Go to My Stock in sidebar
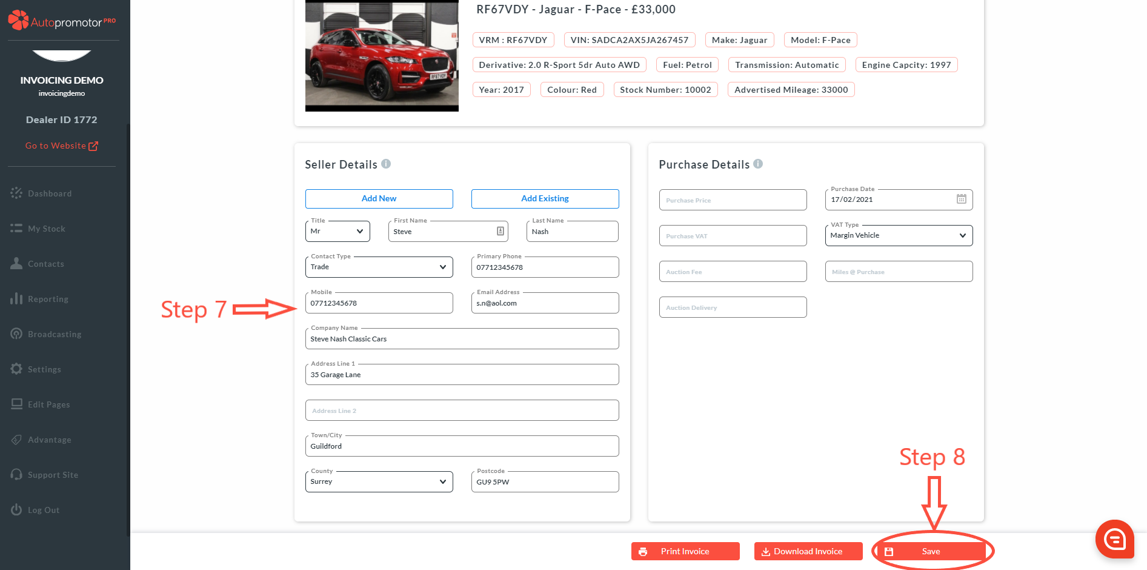1147x570 pixels. coord(46,229)
